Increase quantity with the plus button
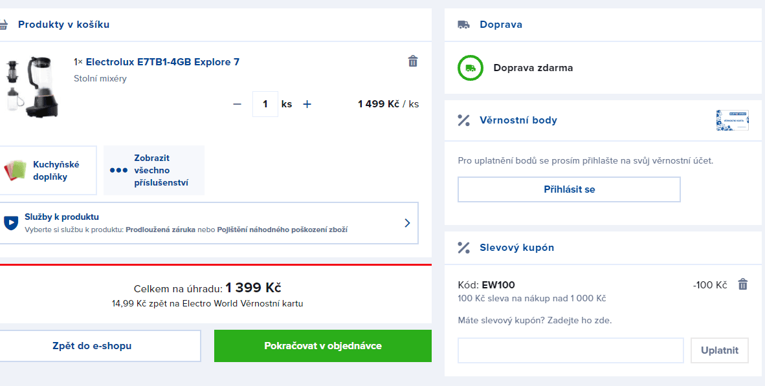 [x=307, y=104]
